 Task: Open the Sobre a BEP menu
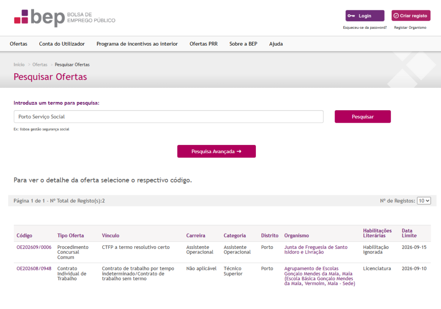[243, 44]
